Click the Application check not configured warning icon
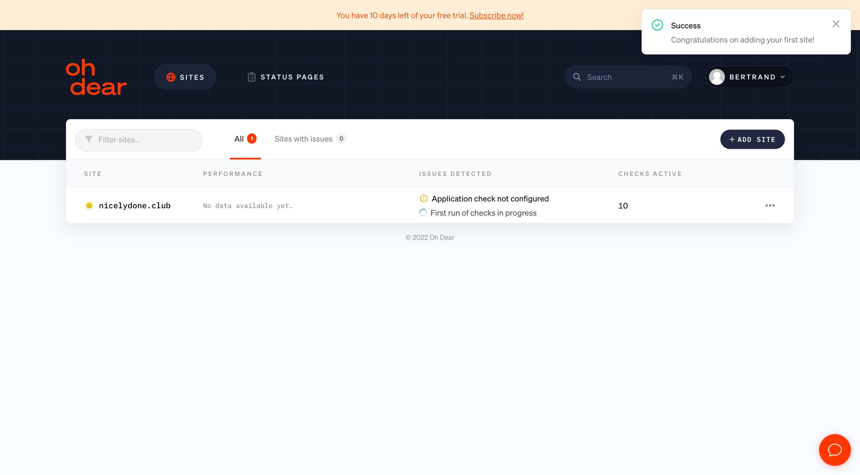 coord(424,199)
